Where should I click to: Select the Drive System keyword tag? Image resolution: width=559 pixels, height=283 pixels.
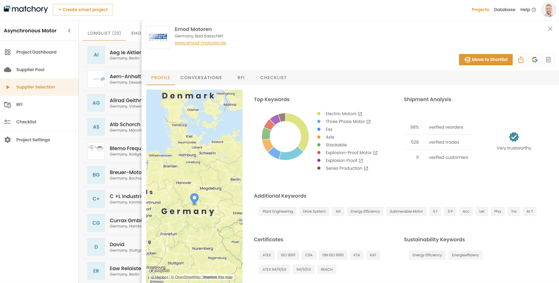pyautogui.click(x=314, y=211)
